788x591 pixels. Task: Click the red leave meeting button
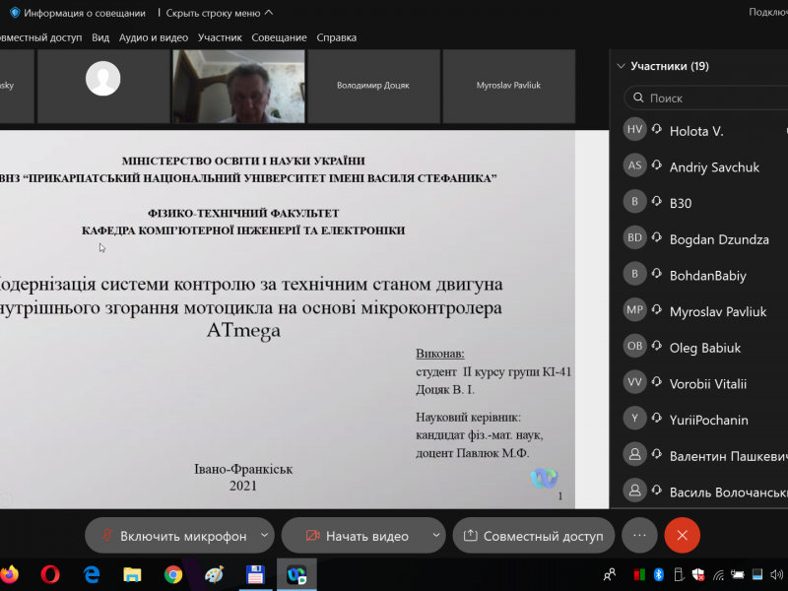tap(682, 535)
